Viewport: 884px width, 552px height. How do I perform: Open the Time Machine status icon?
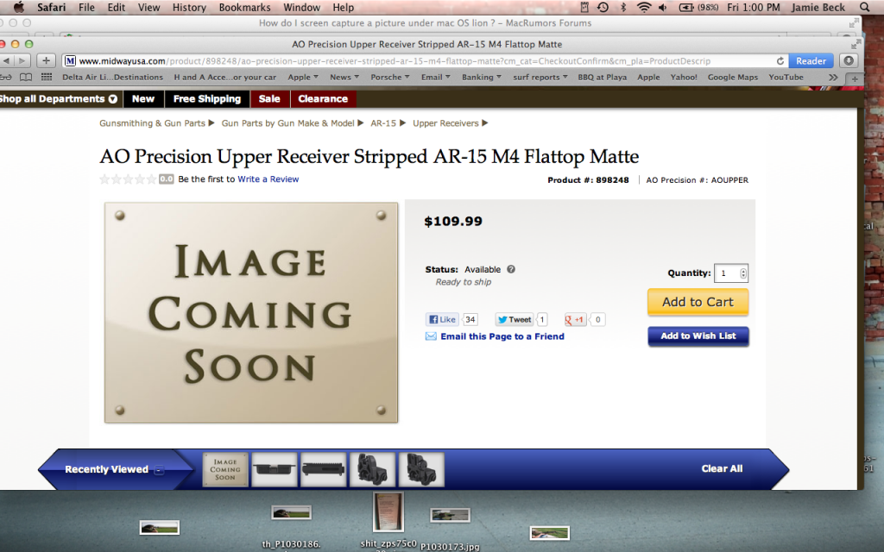click(x=603, y=7)
